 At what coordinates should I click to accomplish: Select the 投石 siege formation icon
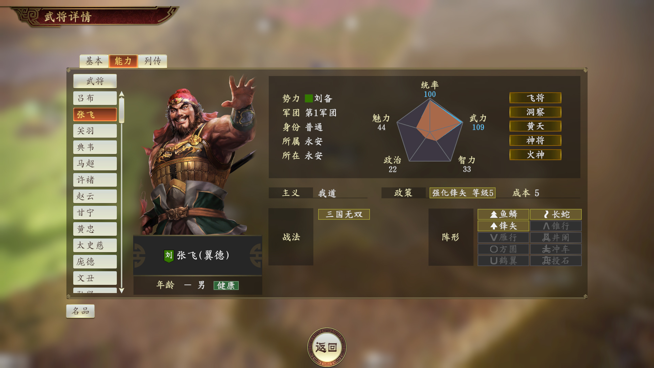tap(556, 261)
